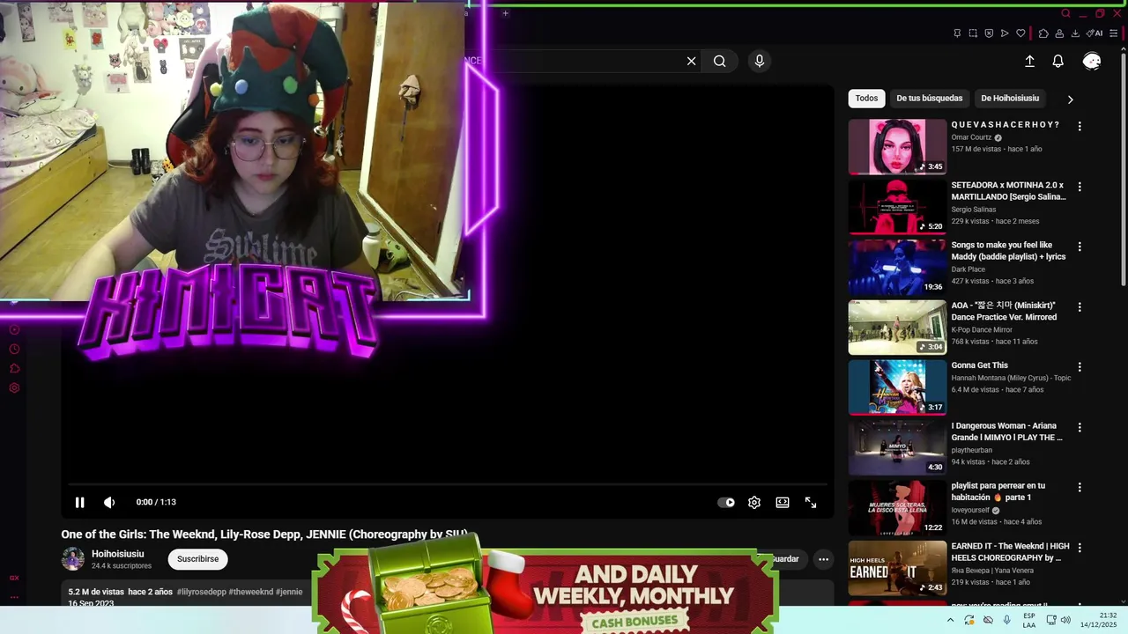
Task: Pause the YouTube video
Action: coord(79,502)
